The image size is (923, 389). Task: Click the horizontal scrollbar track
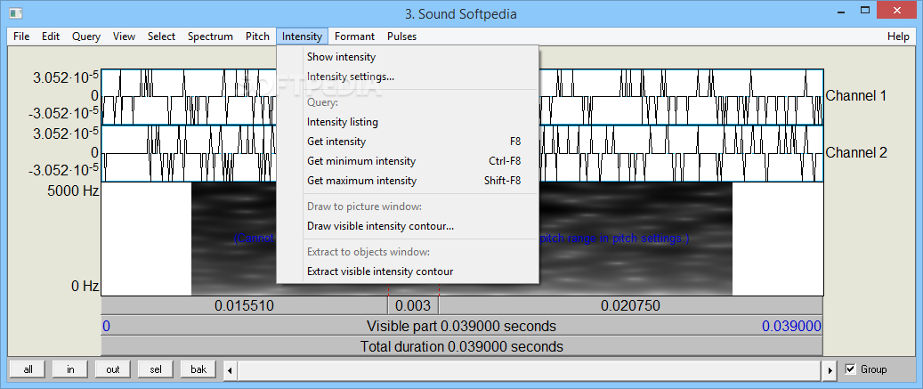(530, 370)
